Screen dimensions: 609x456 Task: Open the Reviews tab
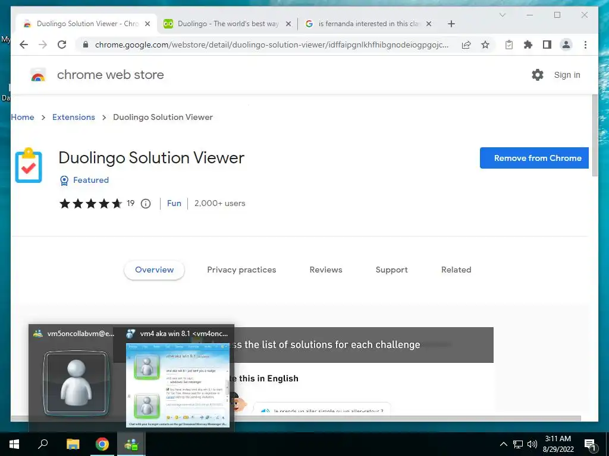(326, 270)
